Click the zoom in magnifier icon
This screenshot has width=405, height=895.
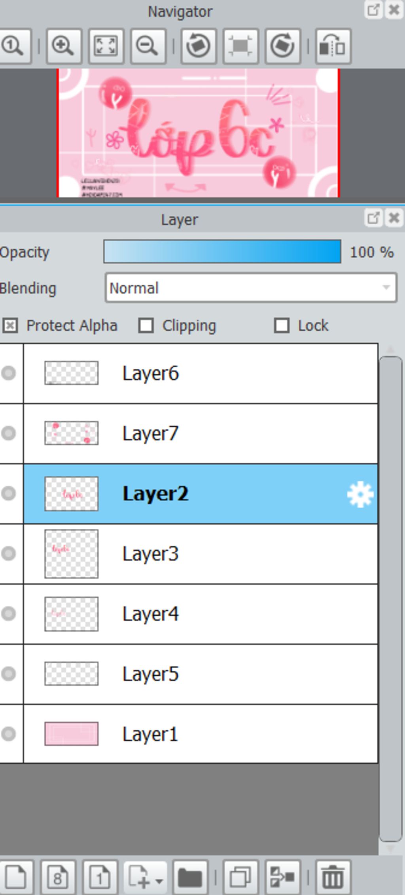tap(64, 46)
